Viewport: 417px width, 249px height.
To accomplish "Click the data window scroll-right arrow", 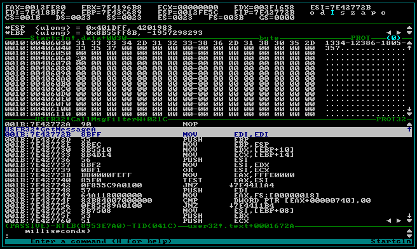I will tap(399, 32).
